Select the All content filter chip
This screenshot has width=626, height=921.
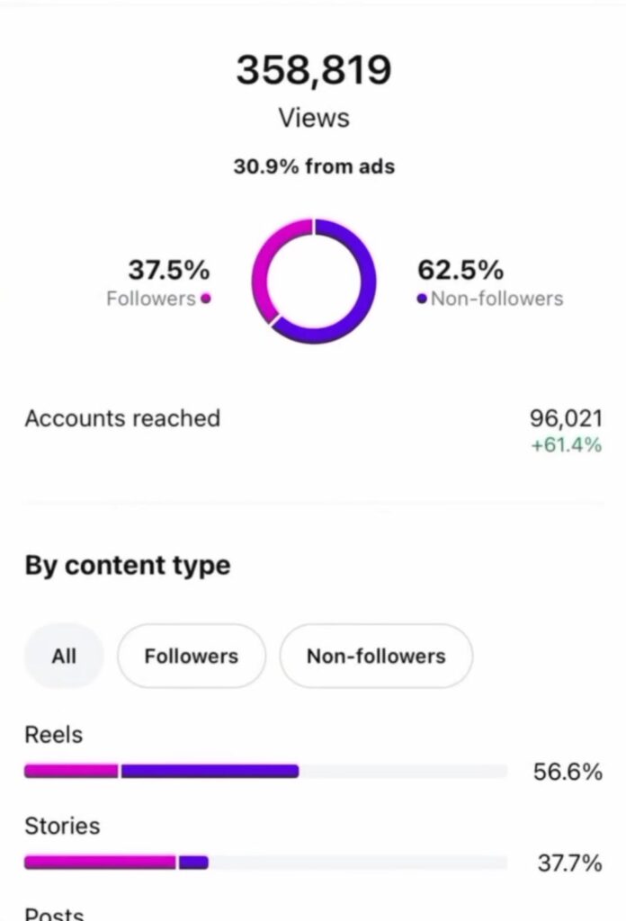[64, 656]
